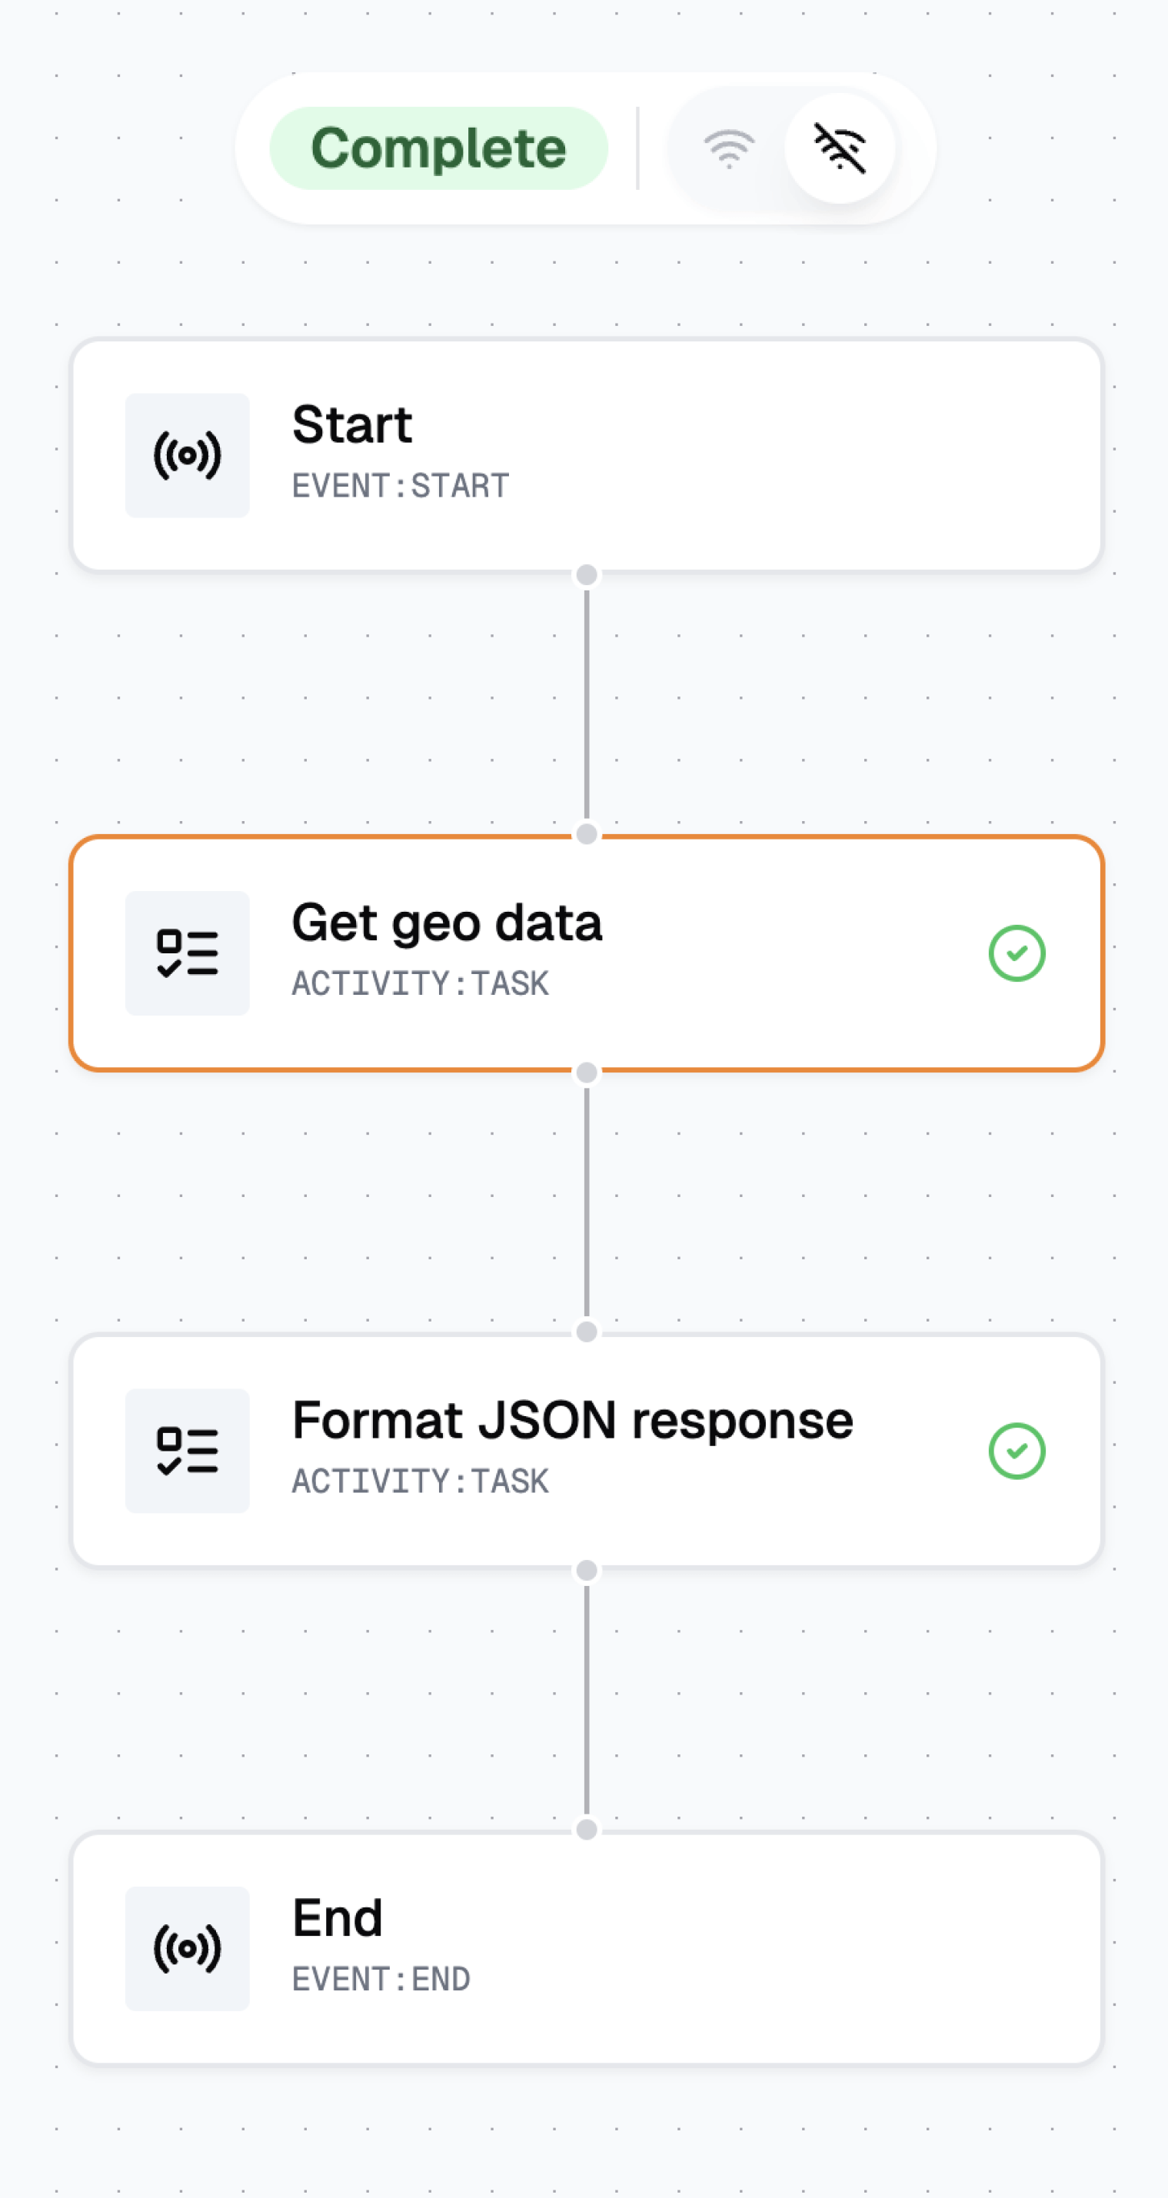Screen dimensions: 1168x2198
Task: Click the Complete status badge
Action: (438, 148)
